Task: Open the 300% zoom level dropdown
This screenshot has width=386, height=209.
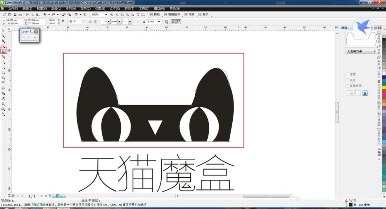Action: tap(106, 15)
